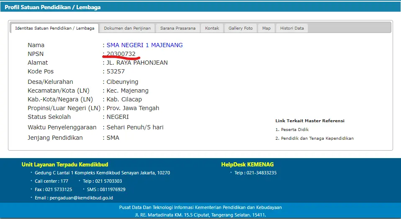Click the KEMENAG Telp : 021-34833235 entry
The height and width of the screenshot is (219, 401).
255,173
